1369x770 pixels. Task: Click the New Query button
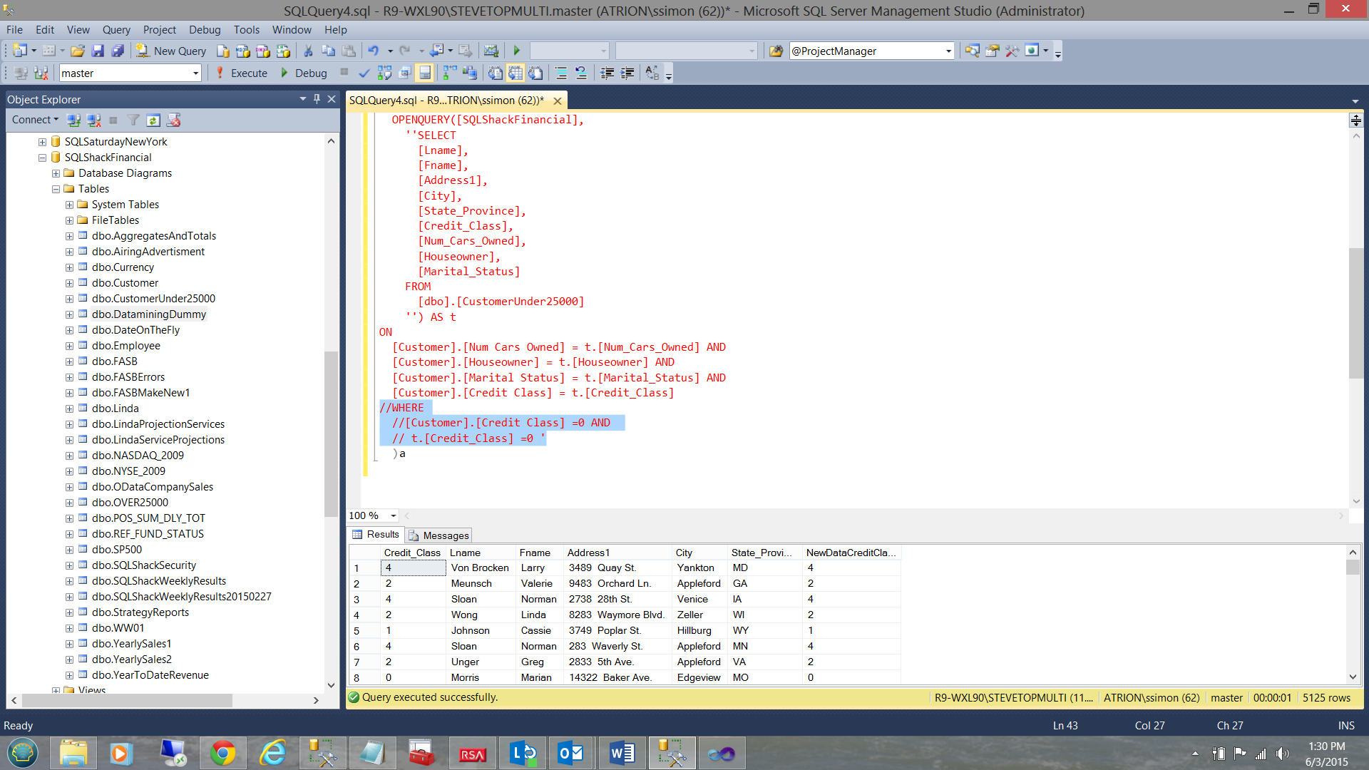click(x=172, y=51)
